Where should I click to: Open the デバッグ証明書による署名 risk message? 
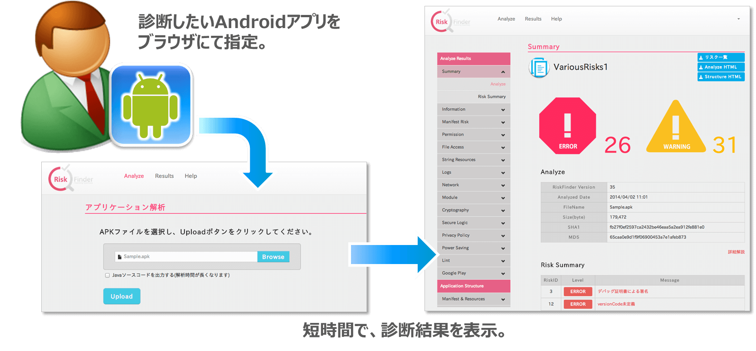[x=623, y=291]
